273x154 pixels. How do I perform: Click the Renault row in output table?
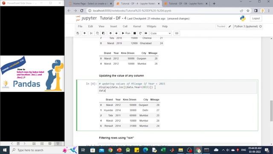[130, 126]
